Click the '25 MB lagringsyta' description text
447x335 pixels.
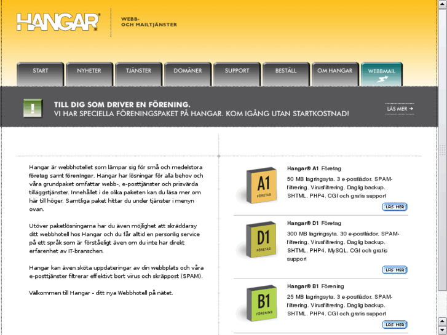pos(339,305)
